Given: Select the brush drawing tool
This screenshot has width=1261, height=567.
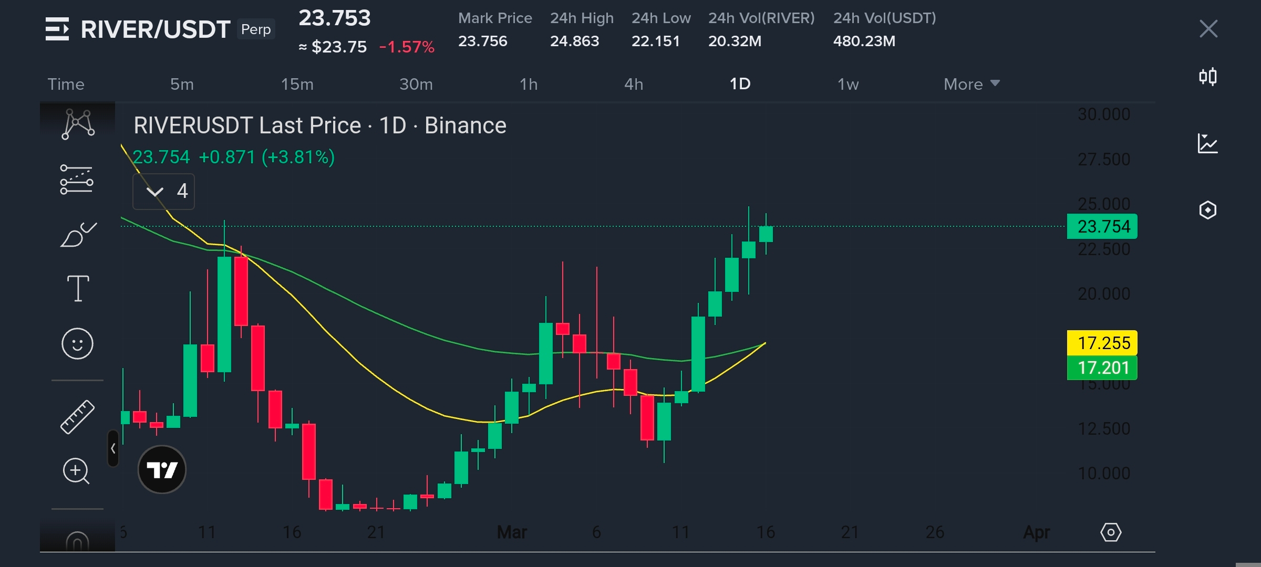Looking at the screenshot, I should pyautogui.click(x=78, y=235).
